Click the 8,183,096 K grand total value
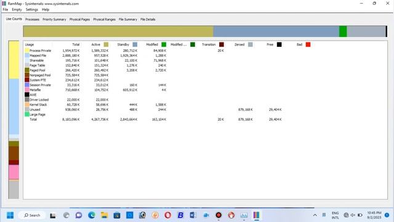The width and height of the screenshot is (394, 222). click(x=71, y=119)
